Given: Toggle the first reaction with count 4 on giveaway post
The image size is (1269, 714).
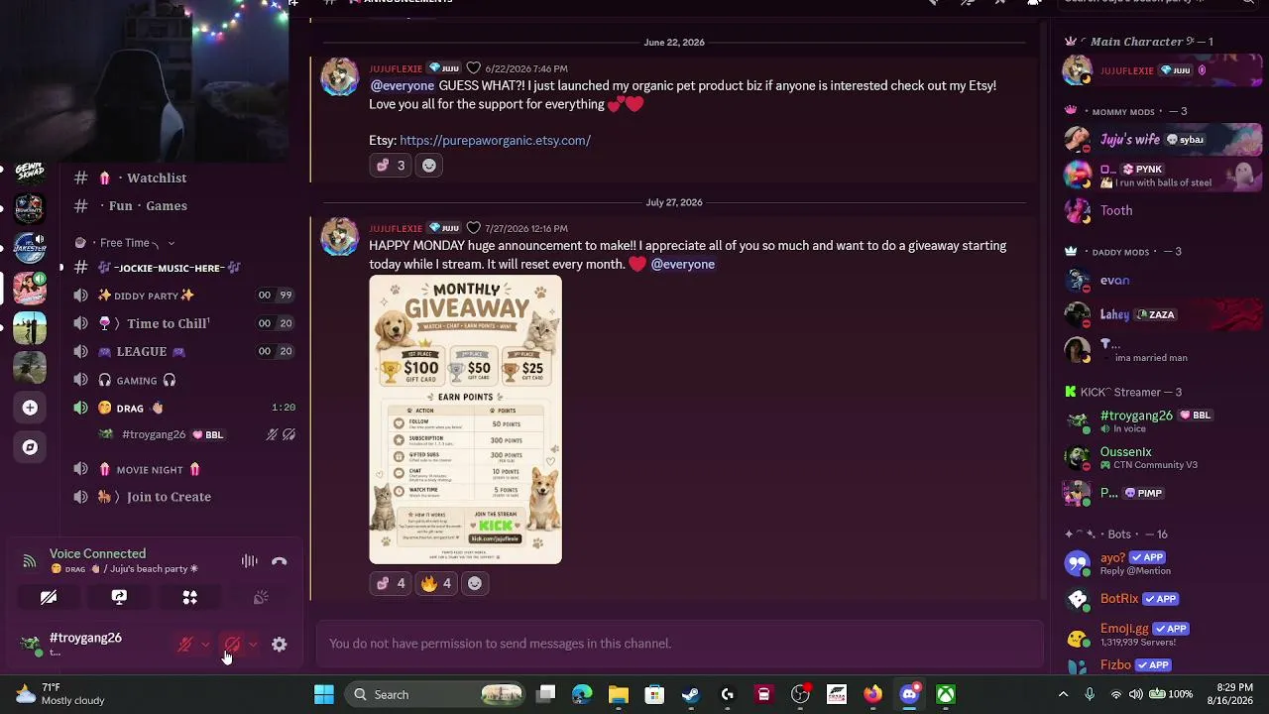Looking at the screenshot, I should coord(391,584).
